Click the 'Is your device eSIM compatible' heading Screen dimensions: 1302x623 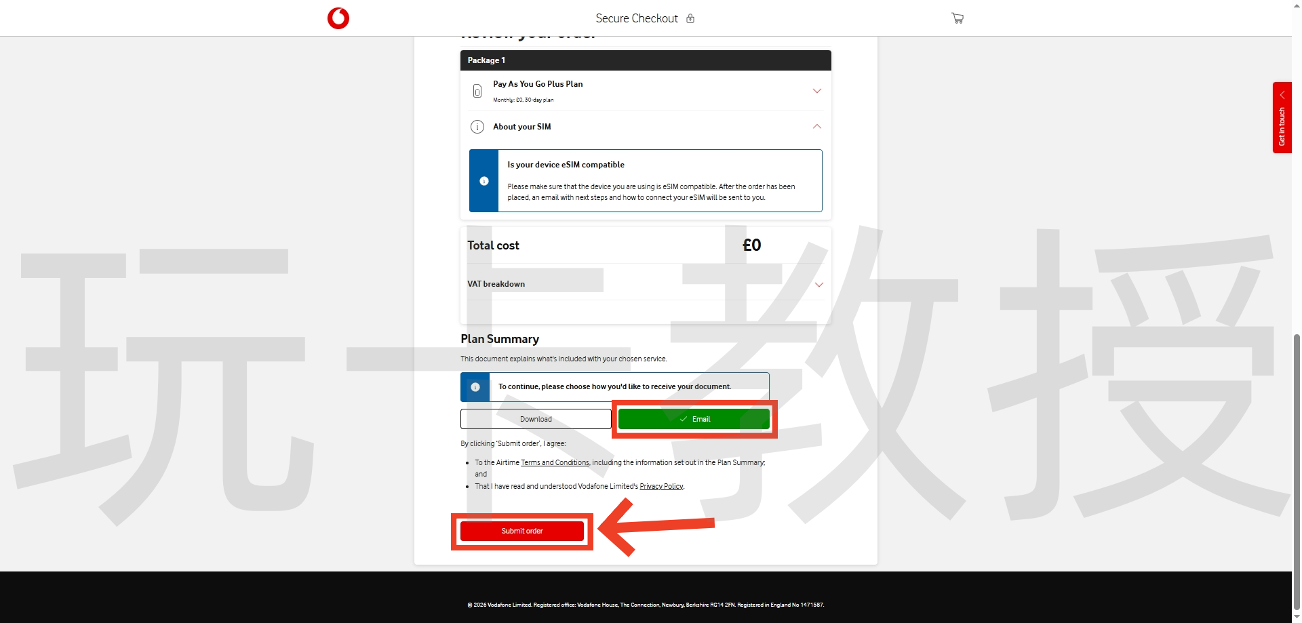(566, 165)
